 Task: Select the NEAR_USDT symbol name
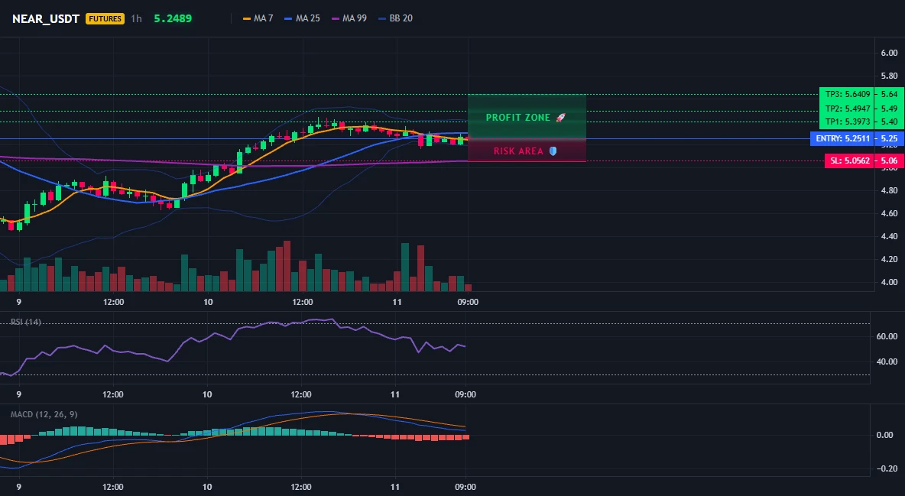pyautogui.click(x=46, y=18)
